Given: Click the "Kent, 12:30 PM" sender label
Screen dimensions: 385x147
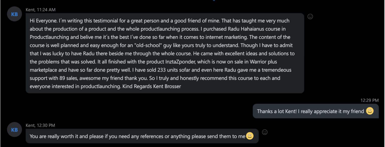Looking at the screenshot, I should click(40, 125).
